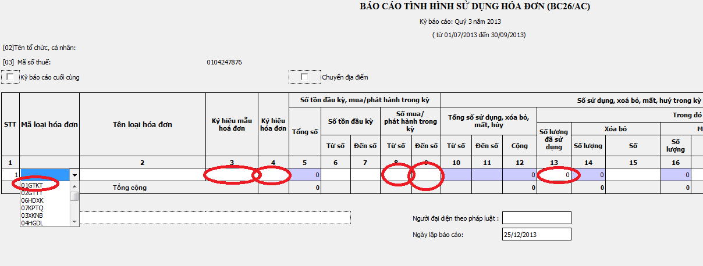Click the Tổng cộng value in column 14
The height and width of the screenshot is (266, 703).
click(588, 187)
